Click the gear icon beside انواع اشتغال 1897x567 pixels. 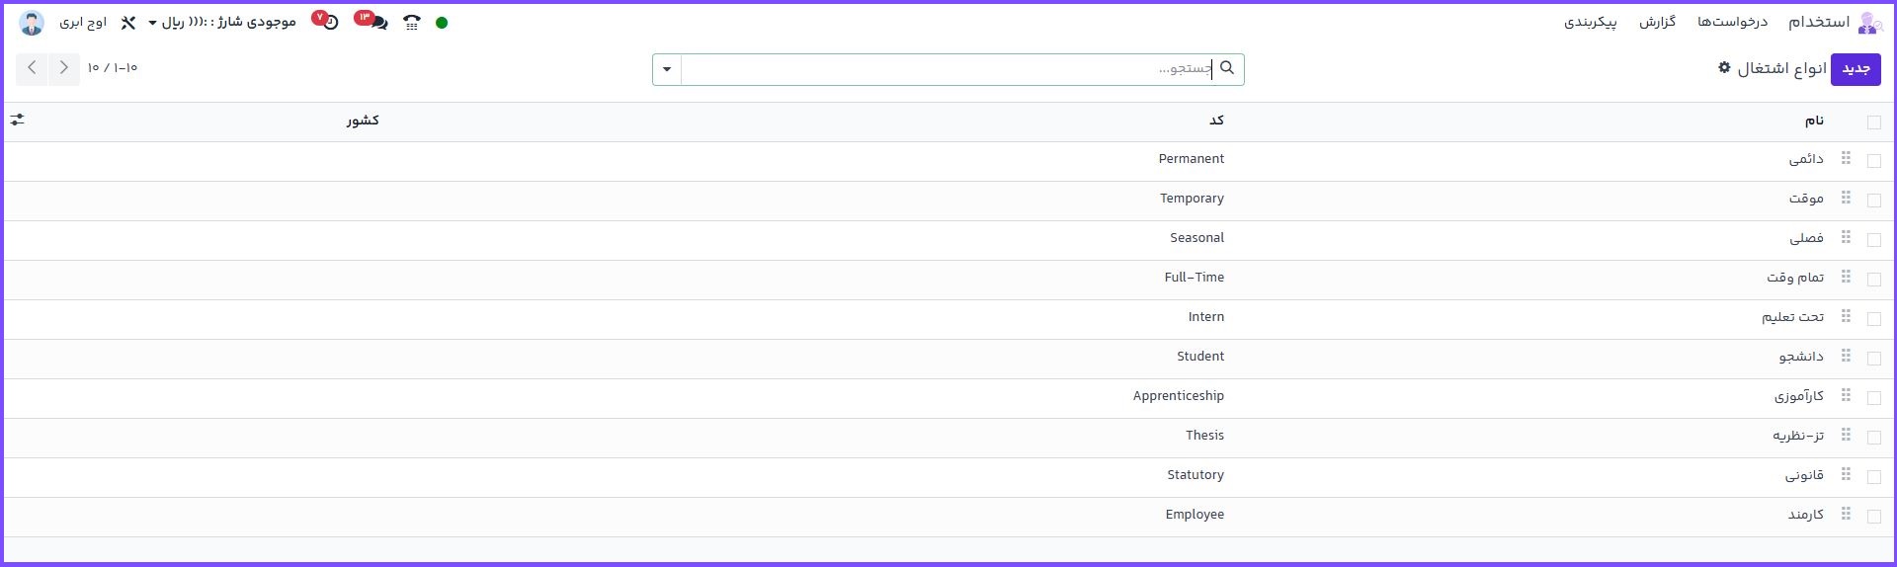1724,68
